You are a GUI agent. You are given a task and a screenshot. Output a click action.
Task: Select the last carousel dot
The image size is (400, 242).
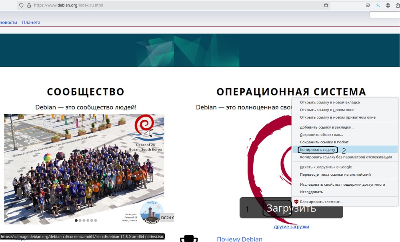pos(96,220)
